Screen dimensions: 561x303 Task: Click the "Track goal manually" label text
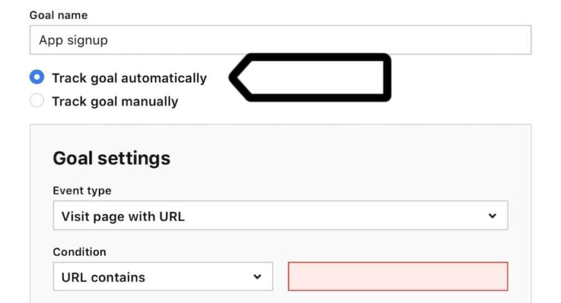click(x=115, y=102)
